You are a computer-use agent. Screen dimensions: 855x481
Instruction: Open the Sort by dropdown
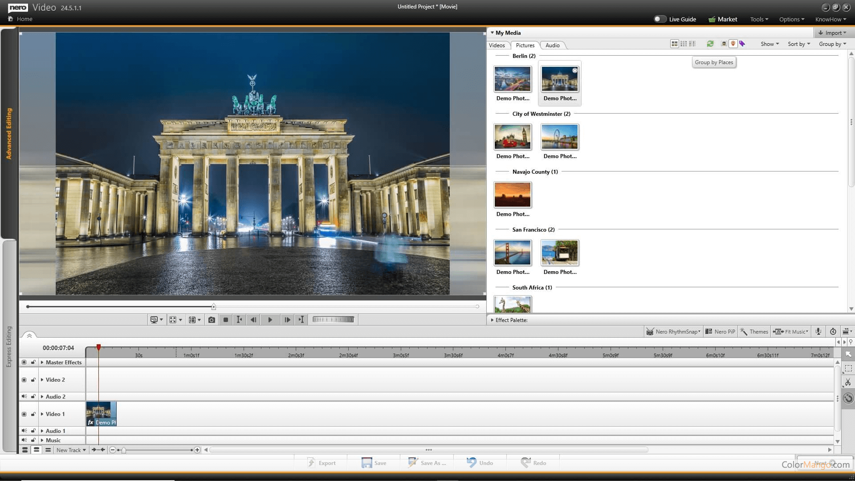click(798, 44)
